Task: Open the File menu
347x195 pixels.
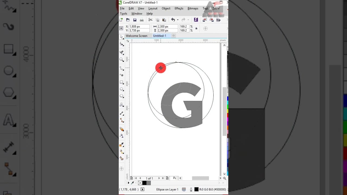Action: coord(122,8)
